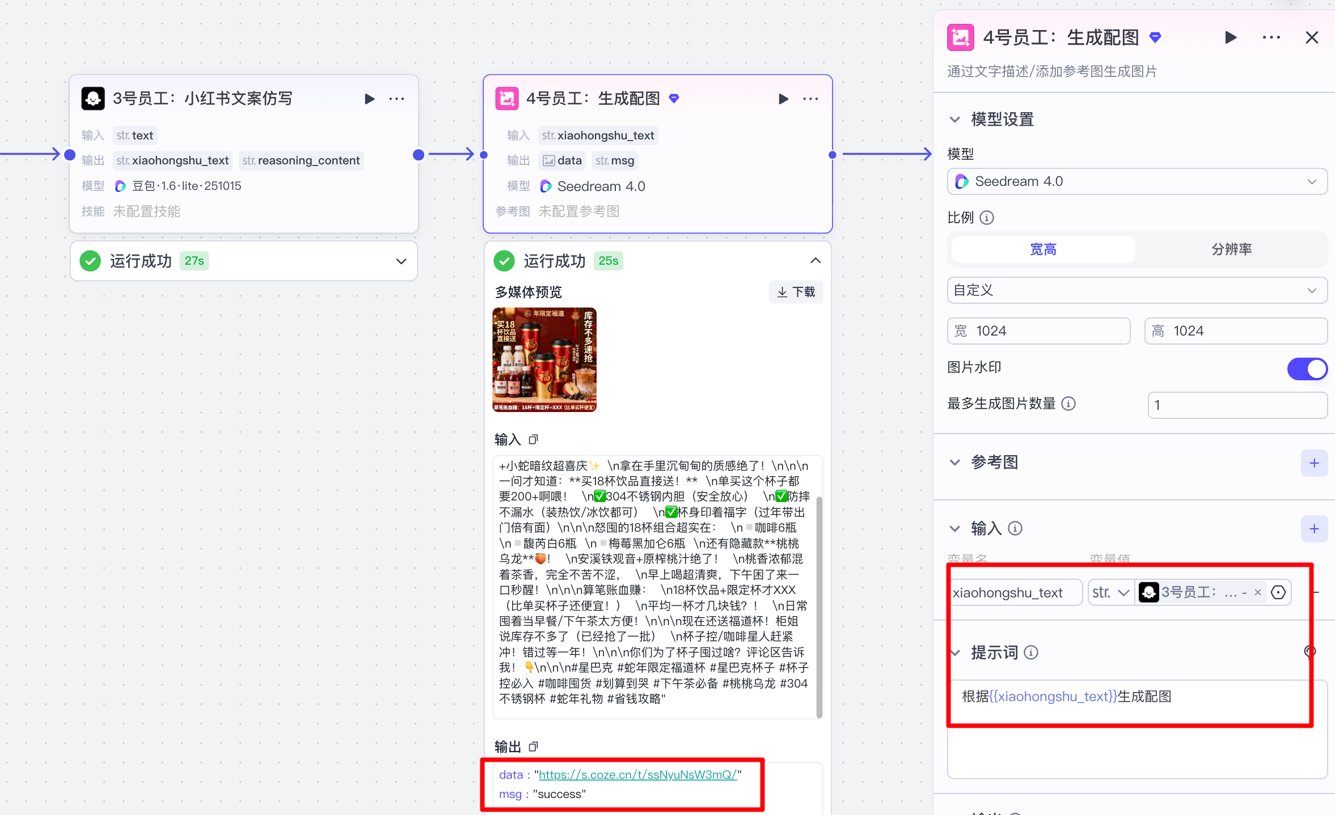Select the 宽高 tab
This screenshot has width=1335, height=815.
click(1042, 249)
